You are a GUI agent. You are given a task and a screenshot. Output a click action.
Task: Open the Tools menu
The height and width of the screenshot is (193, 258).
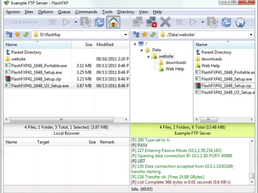[x=107, y=12]
